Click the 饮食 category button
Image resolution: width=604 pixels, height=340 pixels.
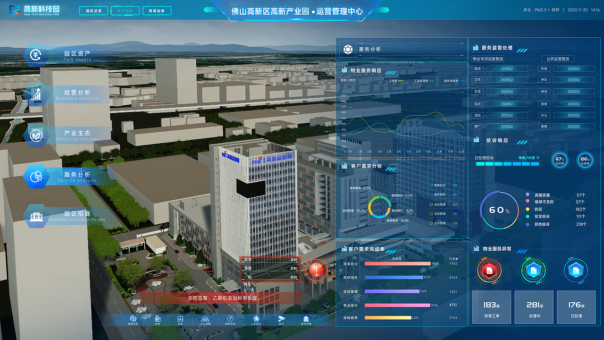click(x=544, y=68)
